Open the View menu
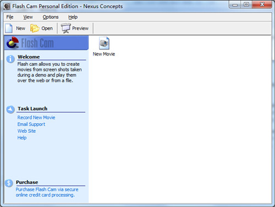Screen dimensions: 275x207 coord(28,17)
